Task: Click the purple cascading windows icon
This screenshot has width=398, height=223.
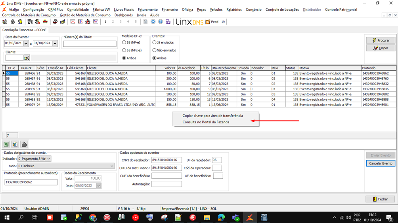Action: 168,22
